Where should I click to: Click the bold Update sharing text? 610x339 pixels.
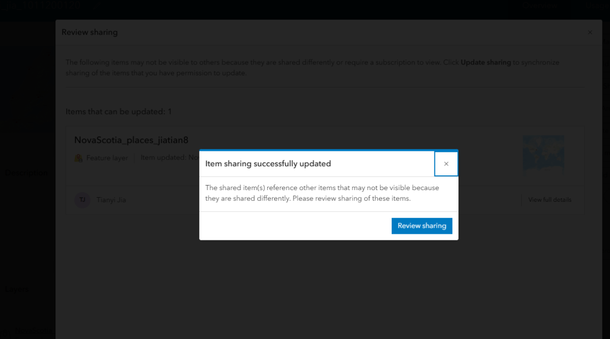point(485,62)
